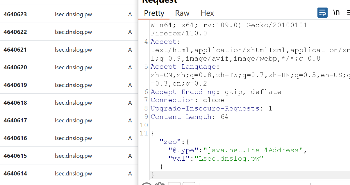Click the help icon below the request editor
This screenshot has width=350, height=185.
coord(147,184)
